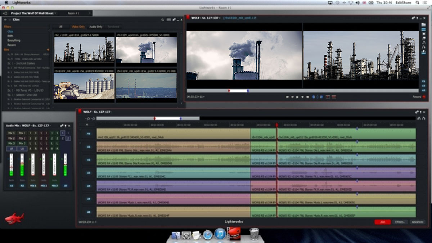
Task: Select the Audio Only tab
Action: pyautogui.click(x=96, y=27)
